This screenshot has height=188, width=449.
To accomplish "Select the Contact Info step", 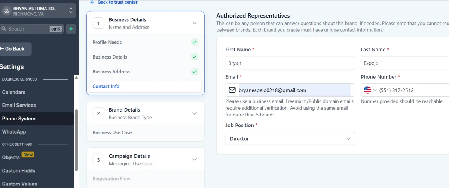I will pos(106,86).
